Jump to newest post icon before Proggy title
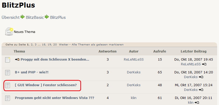The height and width of the screenshot is (105, 219). (x=17, y=60)
